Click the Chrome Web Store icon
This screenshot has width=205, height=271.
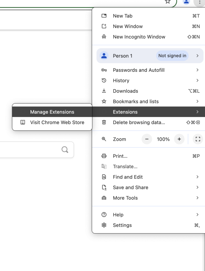point(23,122)
